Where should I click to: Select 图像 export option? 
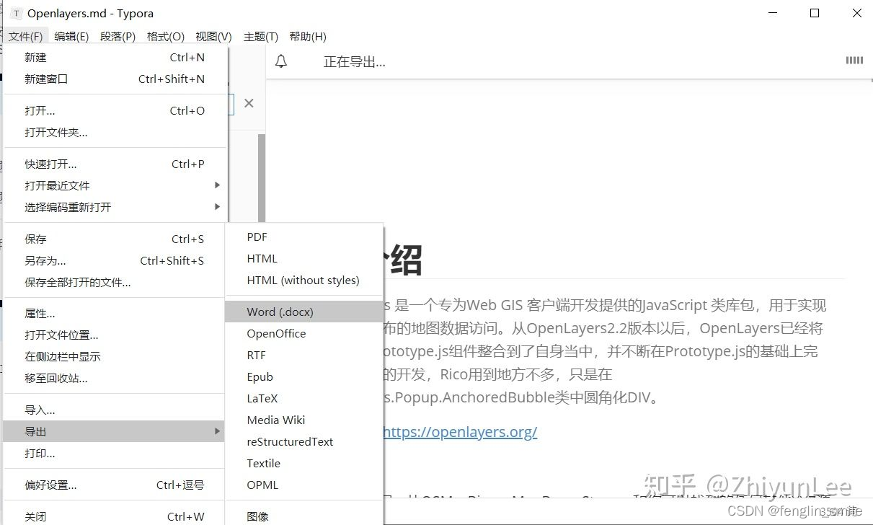pyautogui.click(x=304, y=516)
